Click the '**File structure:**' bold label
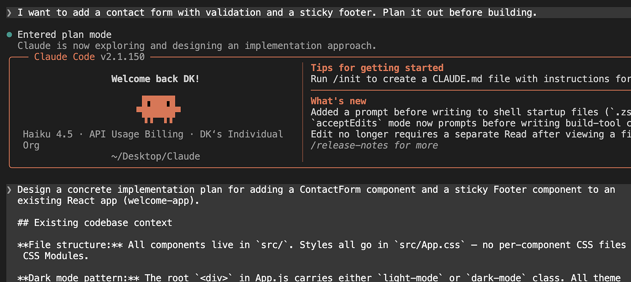631x282 pixels. coord(70,245)
